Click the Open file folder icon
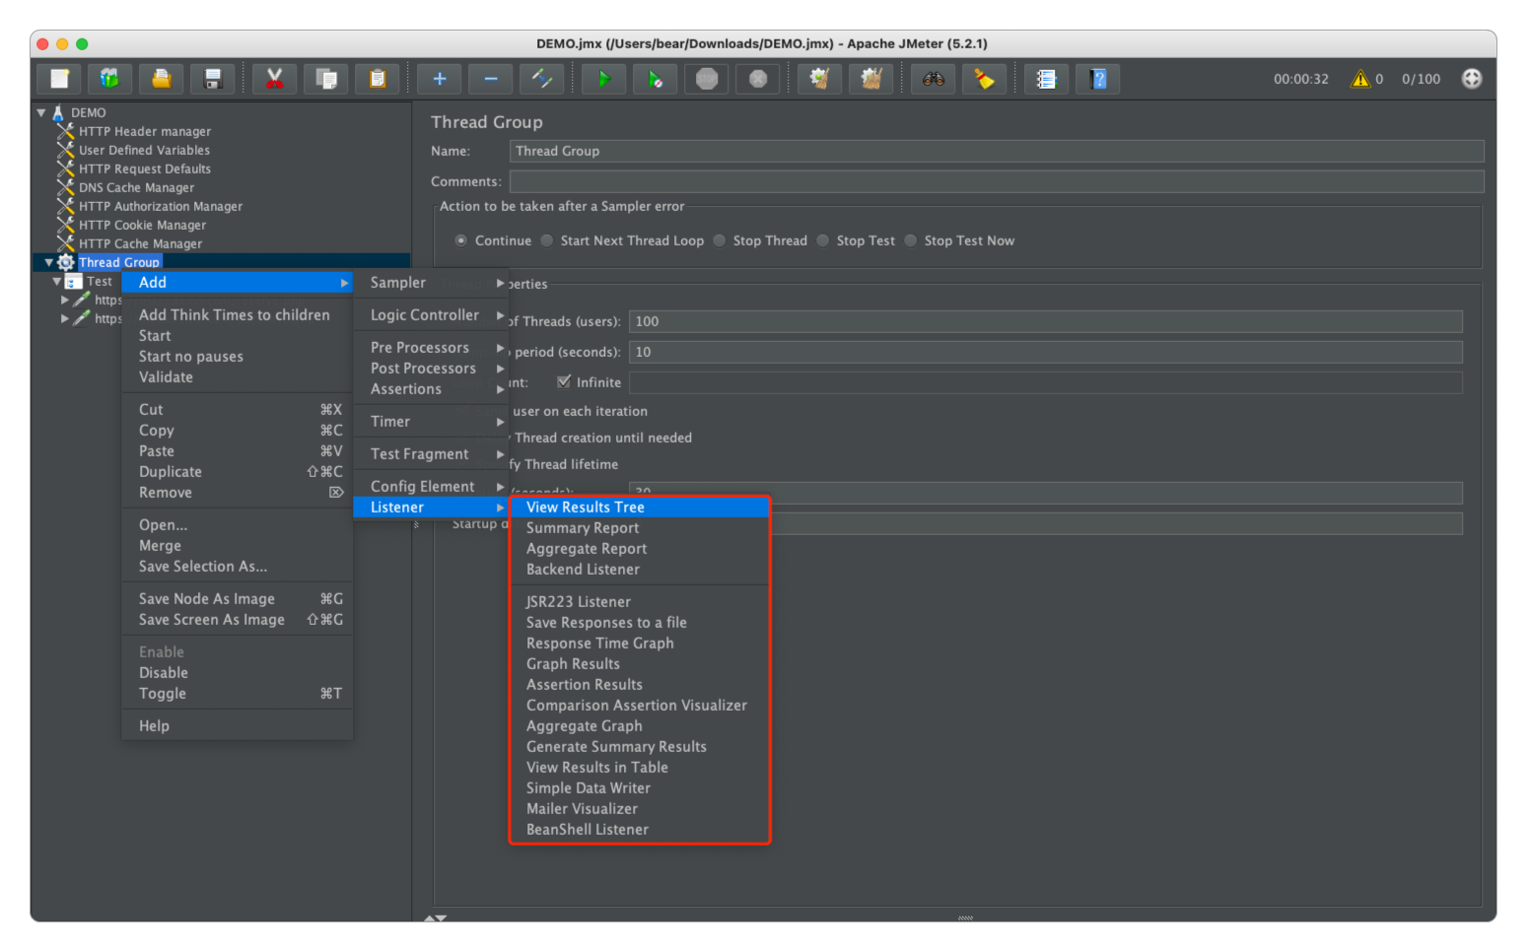 (x=161, y=79)
